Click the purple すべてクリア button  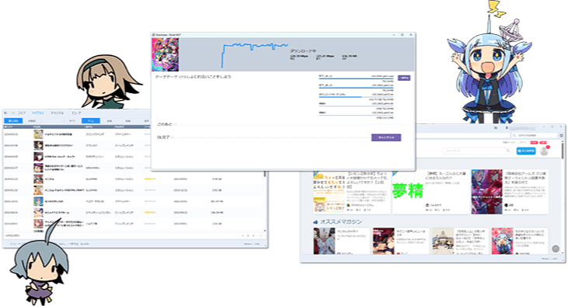tap(386, 137)
